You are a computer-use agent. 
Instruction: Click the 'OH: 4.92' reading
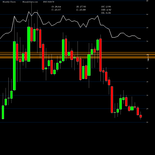tap(106, 10)
